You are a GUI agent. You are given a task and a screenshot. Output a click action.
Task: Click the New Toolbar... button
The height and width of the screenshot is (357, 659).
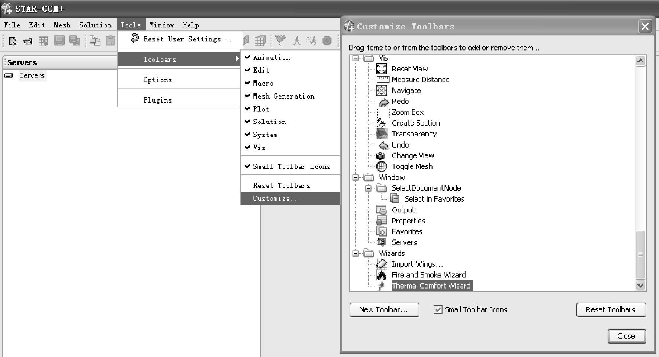tap(384, 310)
